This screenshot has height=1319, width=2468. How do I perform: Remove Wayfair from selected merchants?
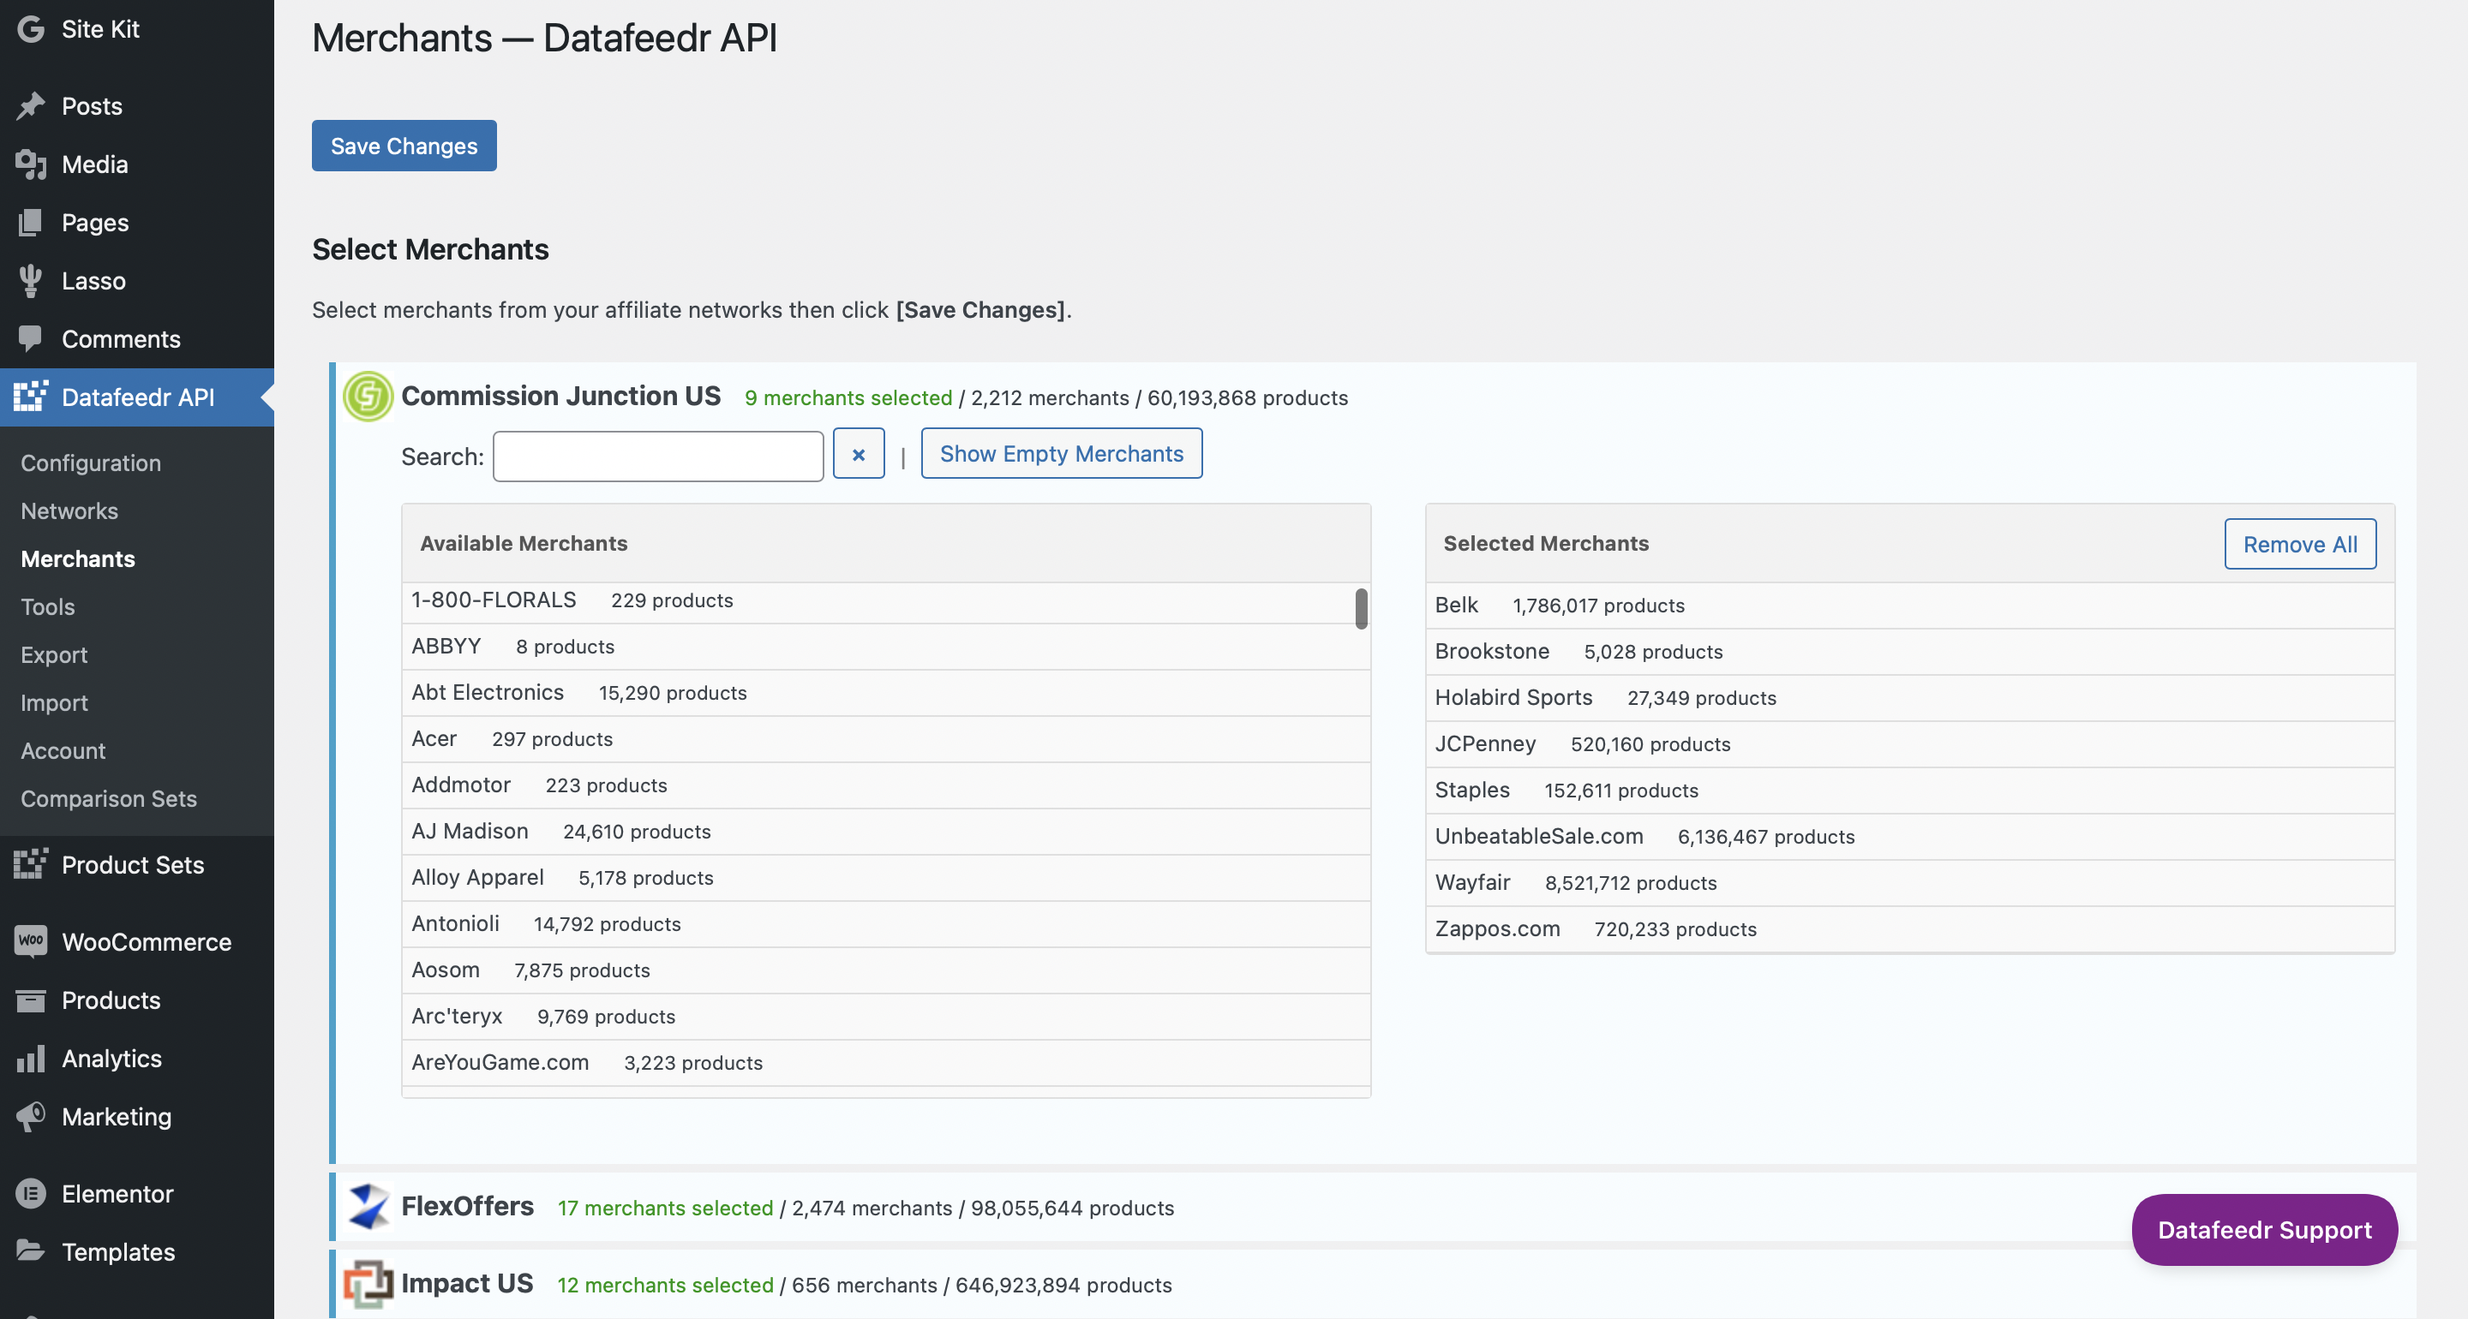click(1909, 882)
